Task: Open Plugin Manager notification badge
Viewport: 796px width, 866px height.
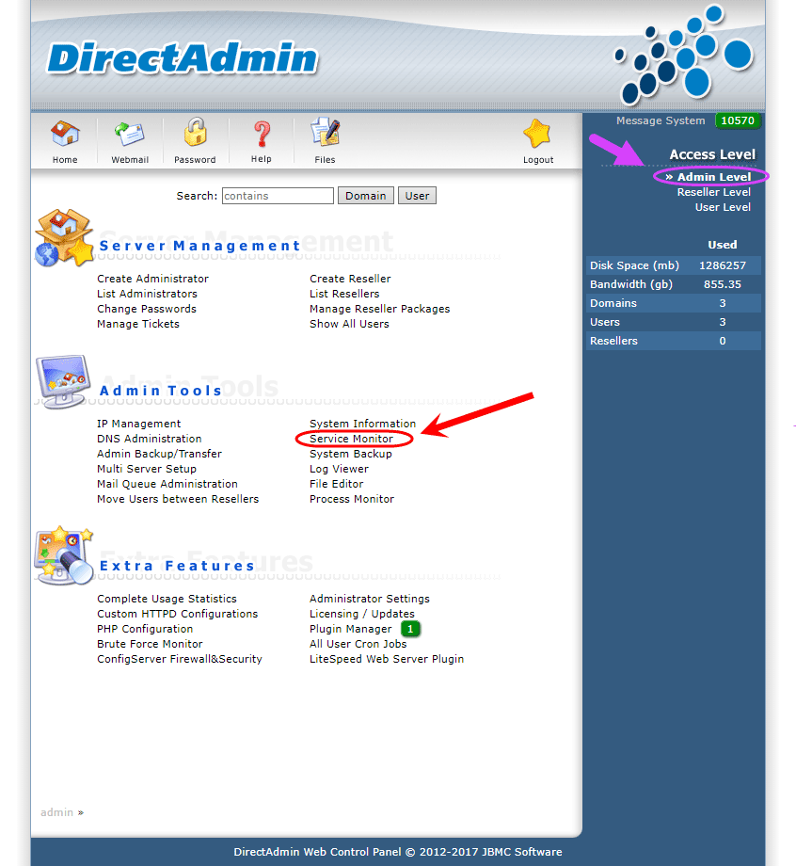Action: [x=410, y=629]
